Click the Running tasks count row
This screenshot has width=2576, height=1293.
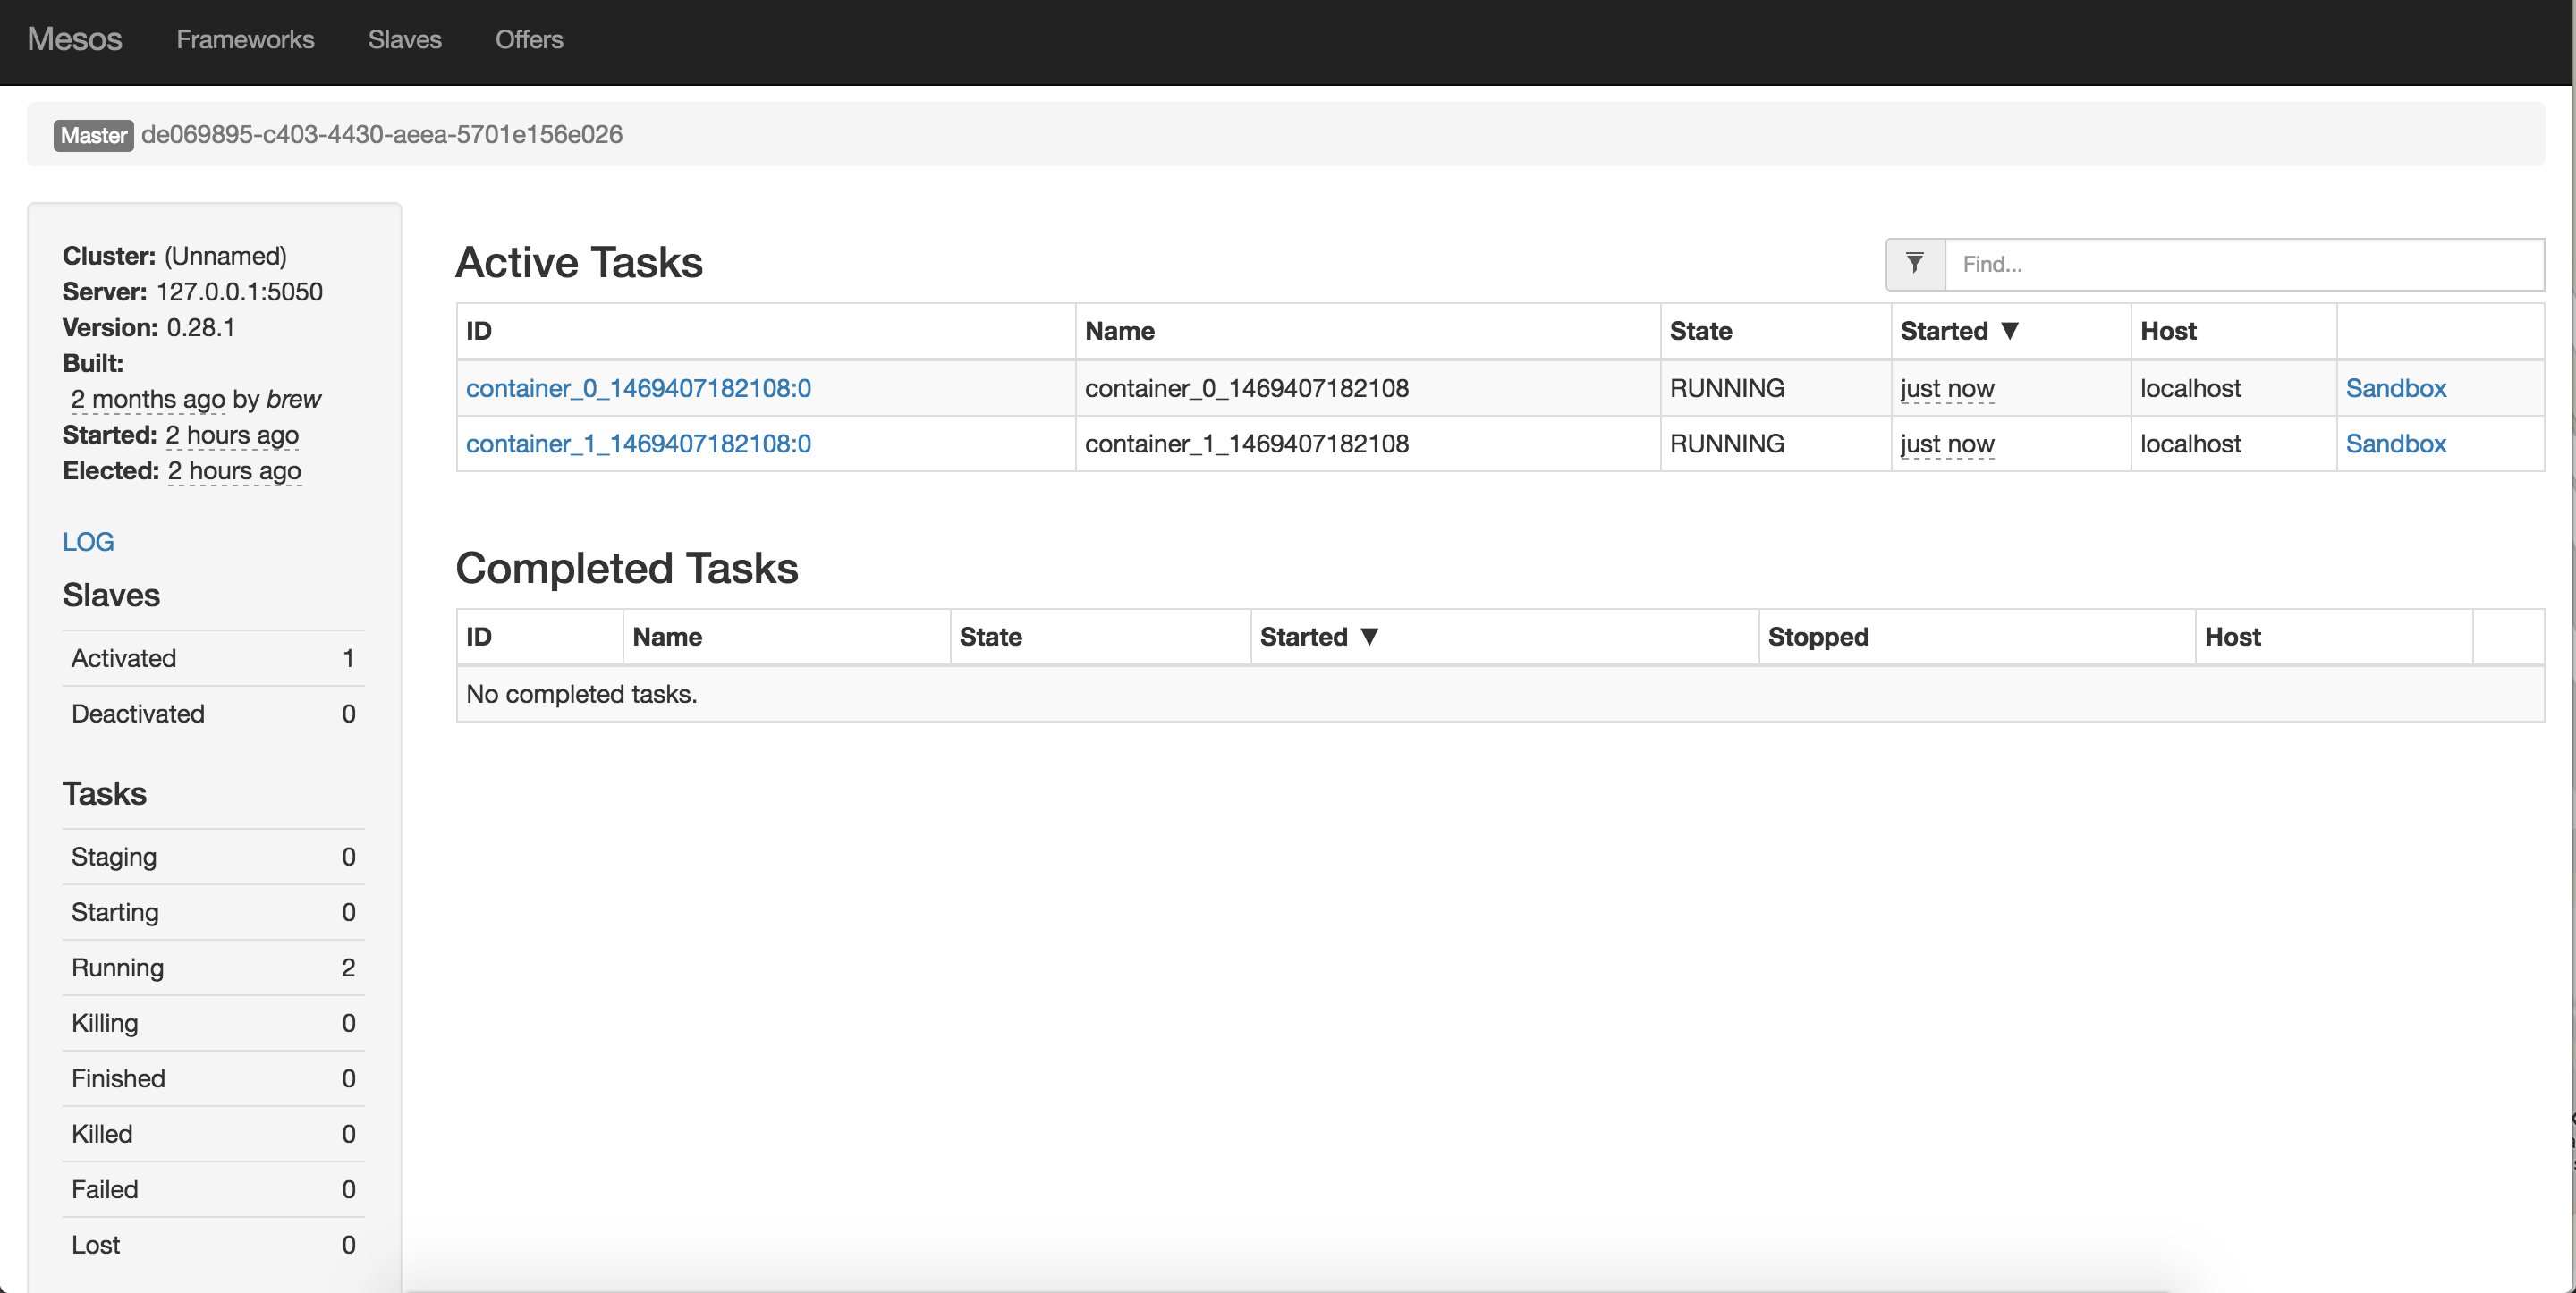(x=213, y=968)
